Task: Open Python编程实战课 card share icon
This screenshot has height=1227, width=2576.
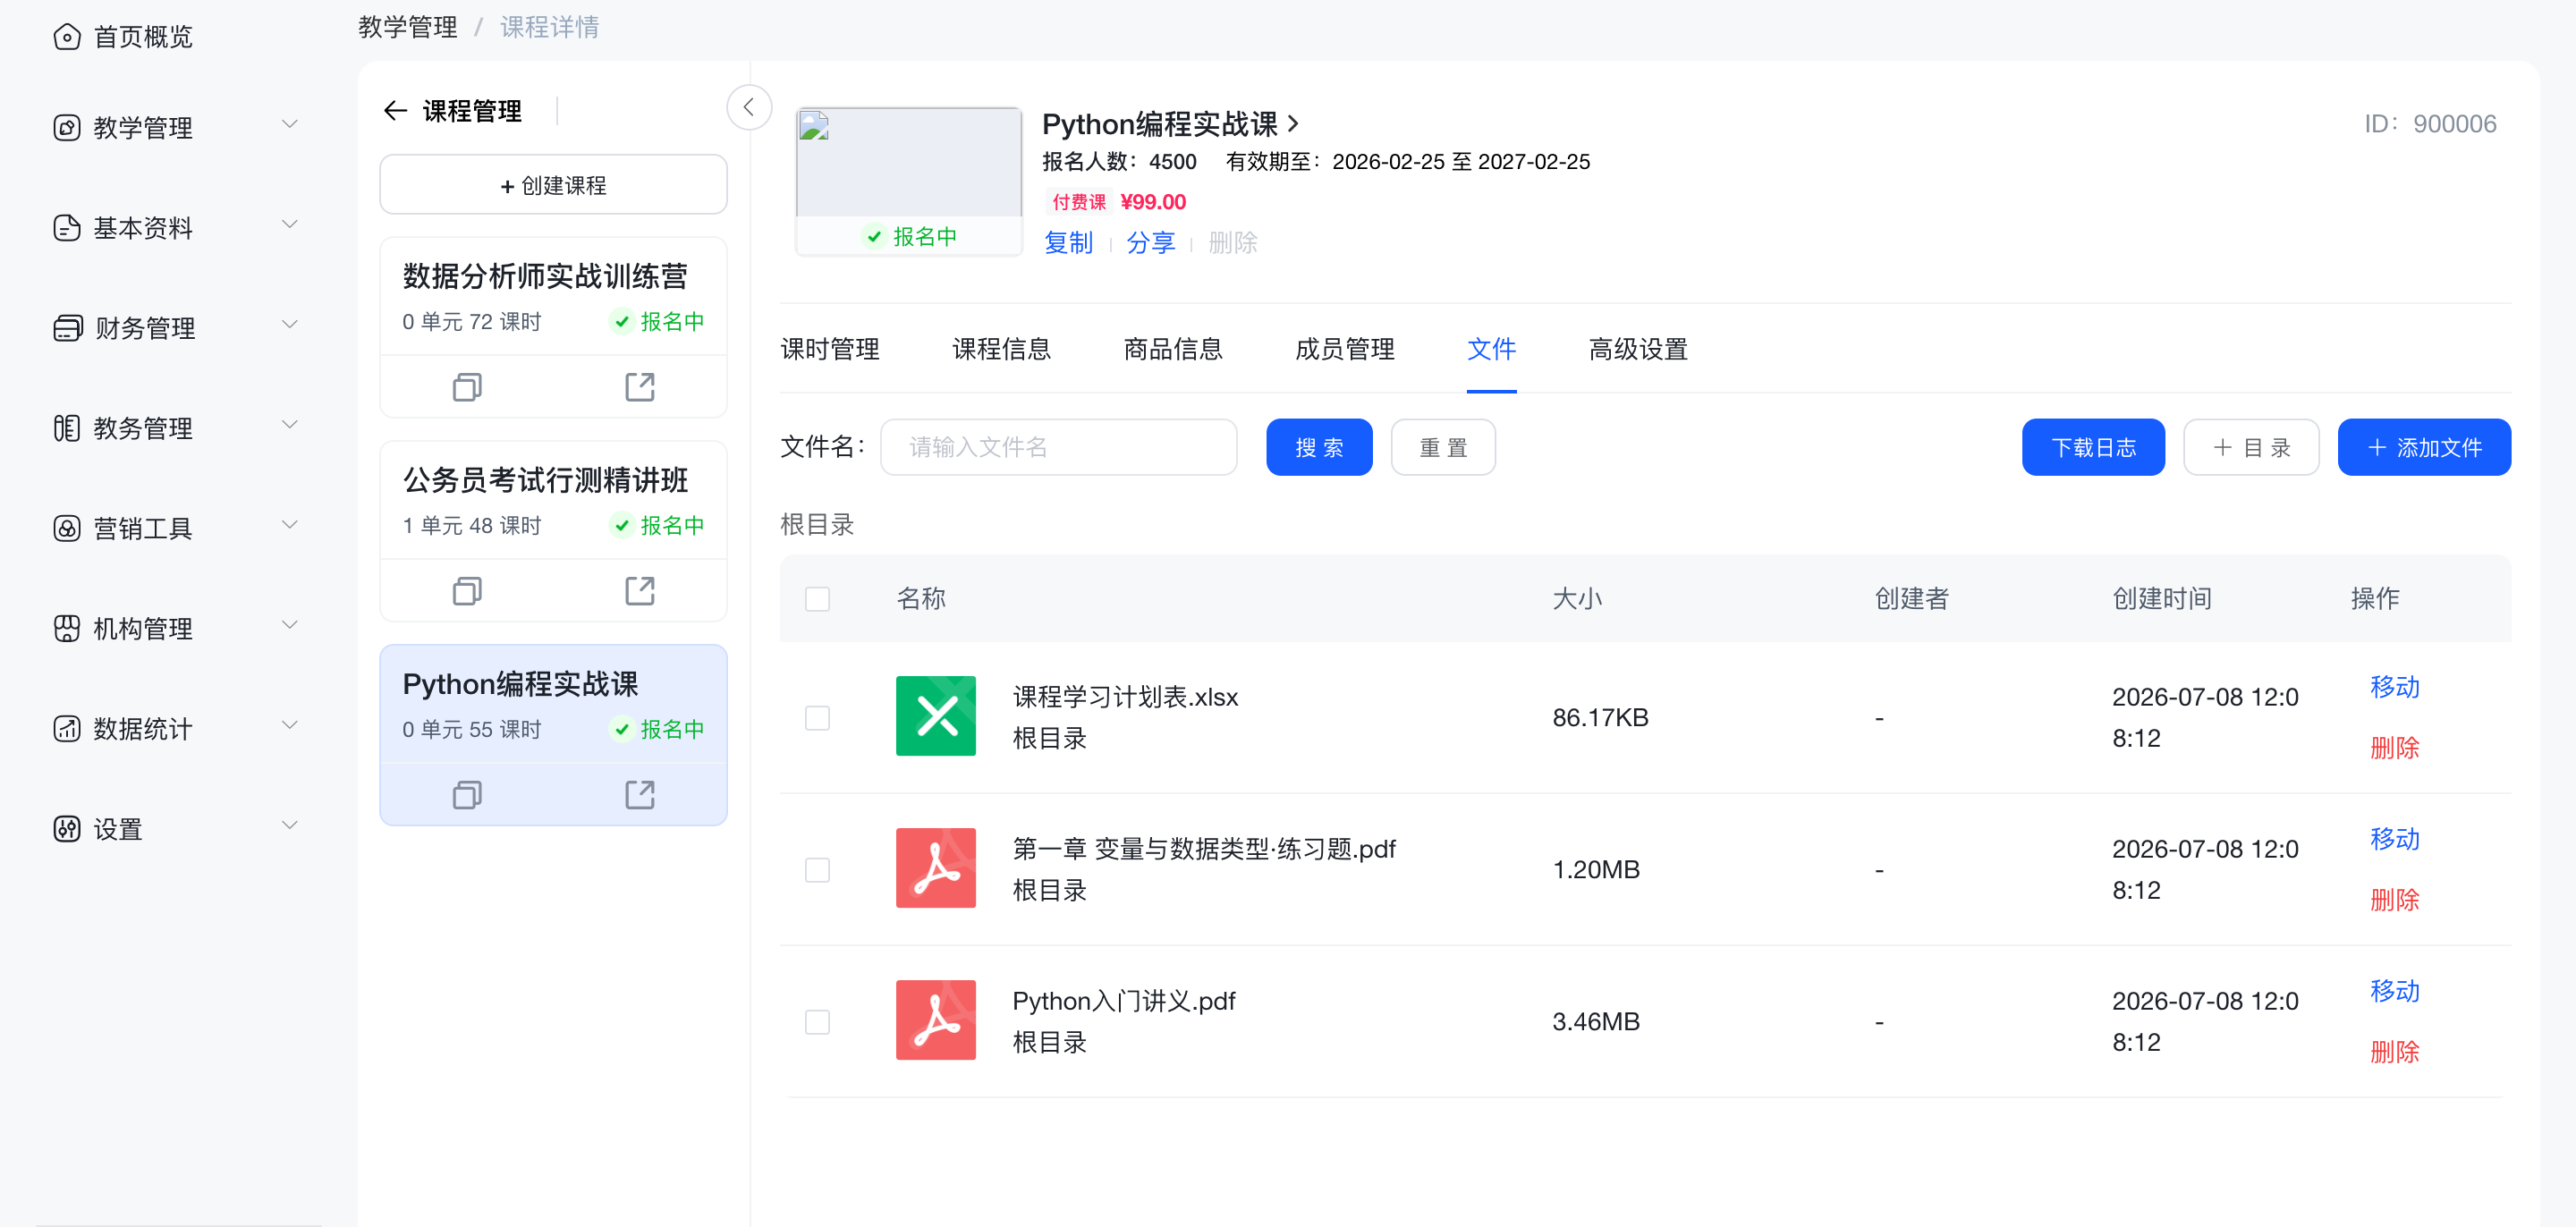Action: [639, 795]
